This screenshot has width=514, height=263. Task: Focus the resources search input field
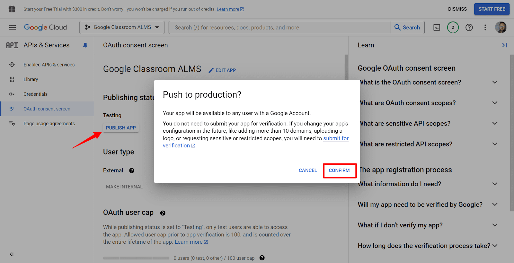pos(279,28)
